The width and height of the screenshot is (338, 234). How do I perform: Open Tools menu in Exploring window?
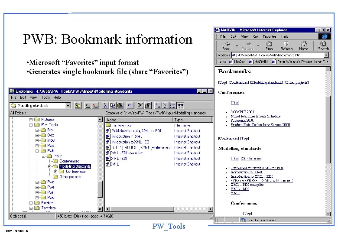45,97
